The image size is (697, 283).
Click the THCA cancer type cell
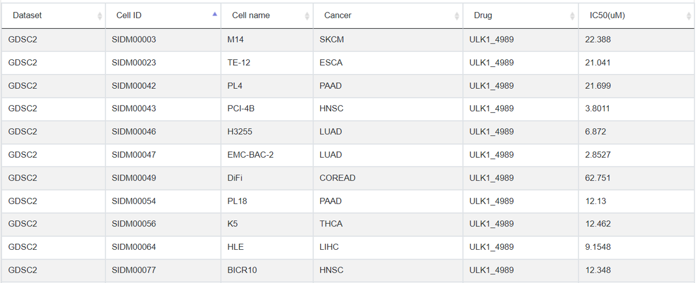pos(331,224)
